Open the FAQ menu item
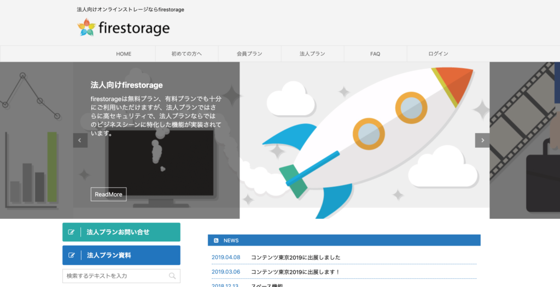Screen dimensions: 560x287 click(x=375, y=54)
